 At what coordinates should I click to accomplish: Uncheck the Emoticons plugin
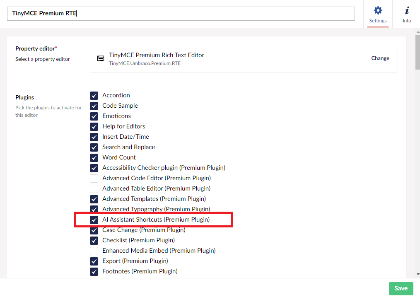(x=94, y=116)
